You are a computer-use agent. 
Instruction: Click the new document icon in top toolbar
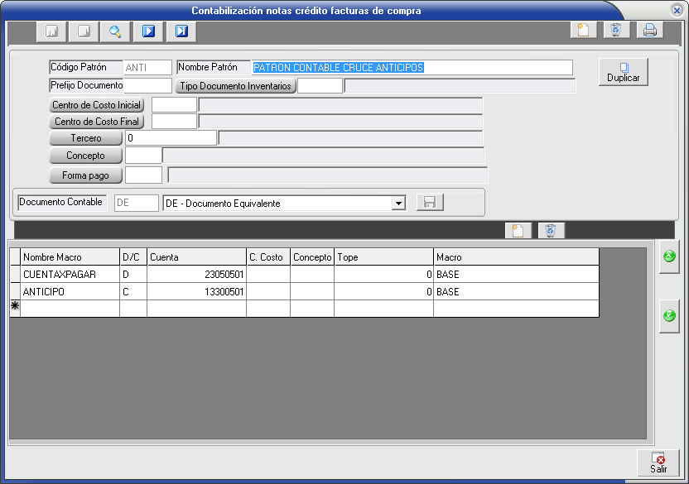pos(583,30)
